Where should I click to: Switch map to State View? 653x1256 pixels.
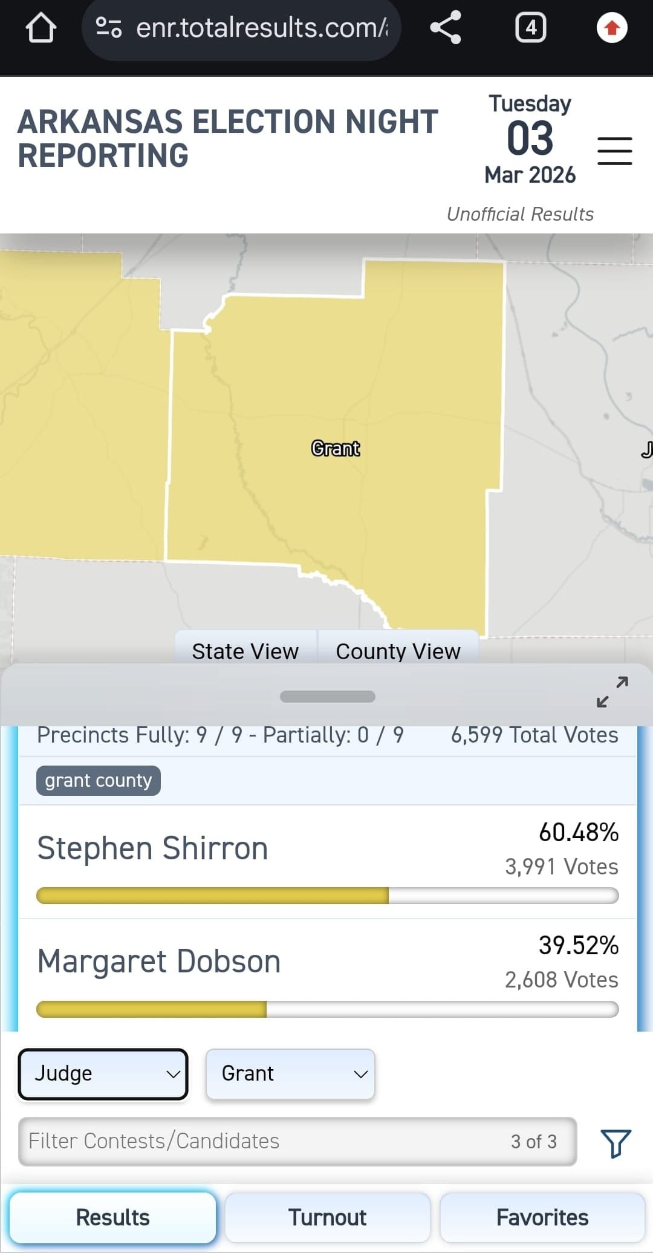click(x=245, y=651)
